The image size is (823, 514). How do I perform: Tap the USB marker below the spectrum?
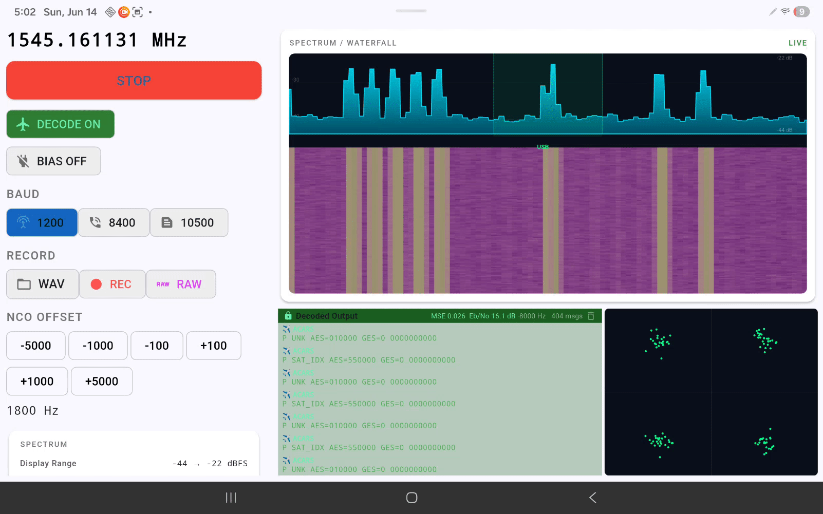point(543,146)
